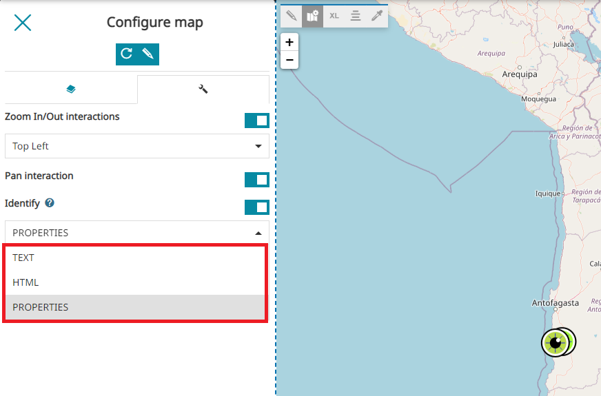Click the help icon beside Identify
Viewport: 601px width, 396px height.
tap(50, 204)
